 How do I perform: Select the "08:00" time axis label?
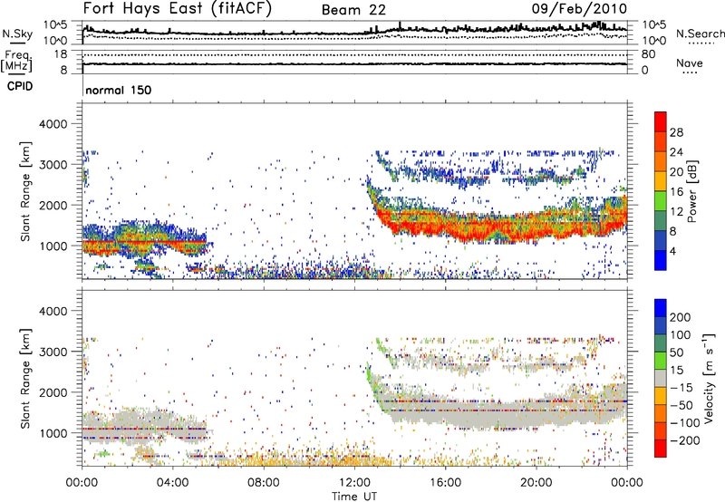tap(264, 483)
